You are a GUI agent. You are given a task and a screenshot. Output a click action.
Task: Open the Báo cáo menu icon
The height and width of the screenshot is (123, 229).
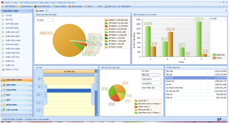click(x=105, y=6)
